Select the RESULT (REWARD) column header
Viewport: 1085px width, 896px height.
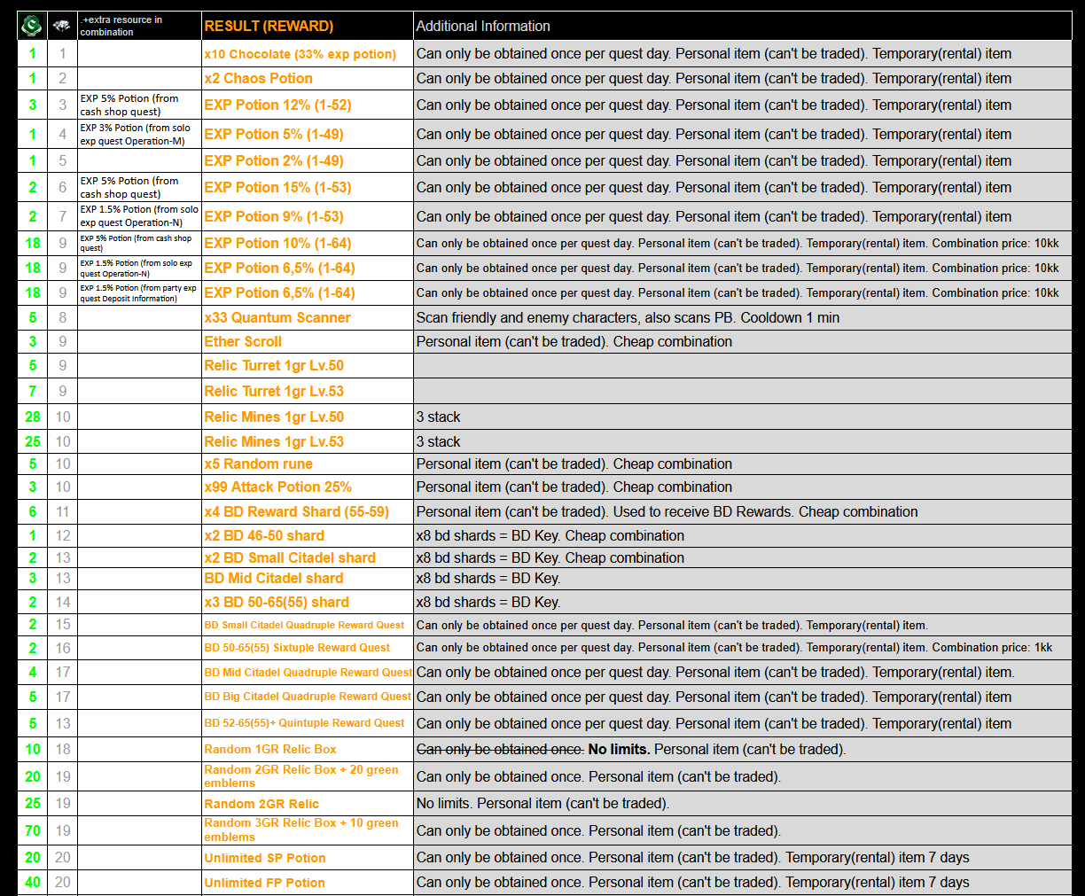269,27
